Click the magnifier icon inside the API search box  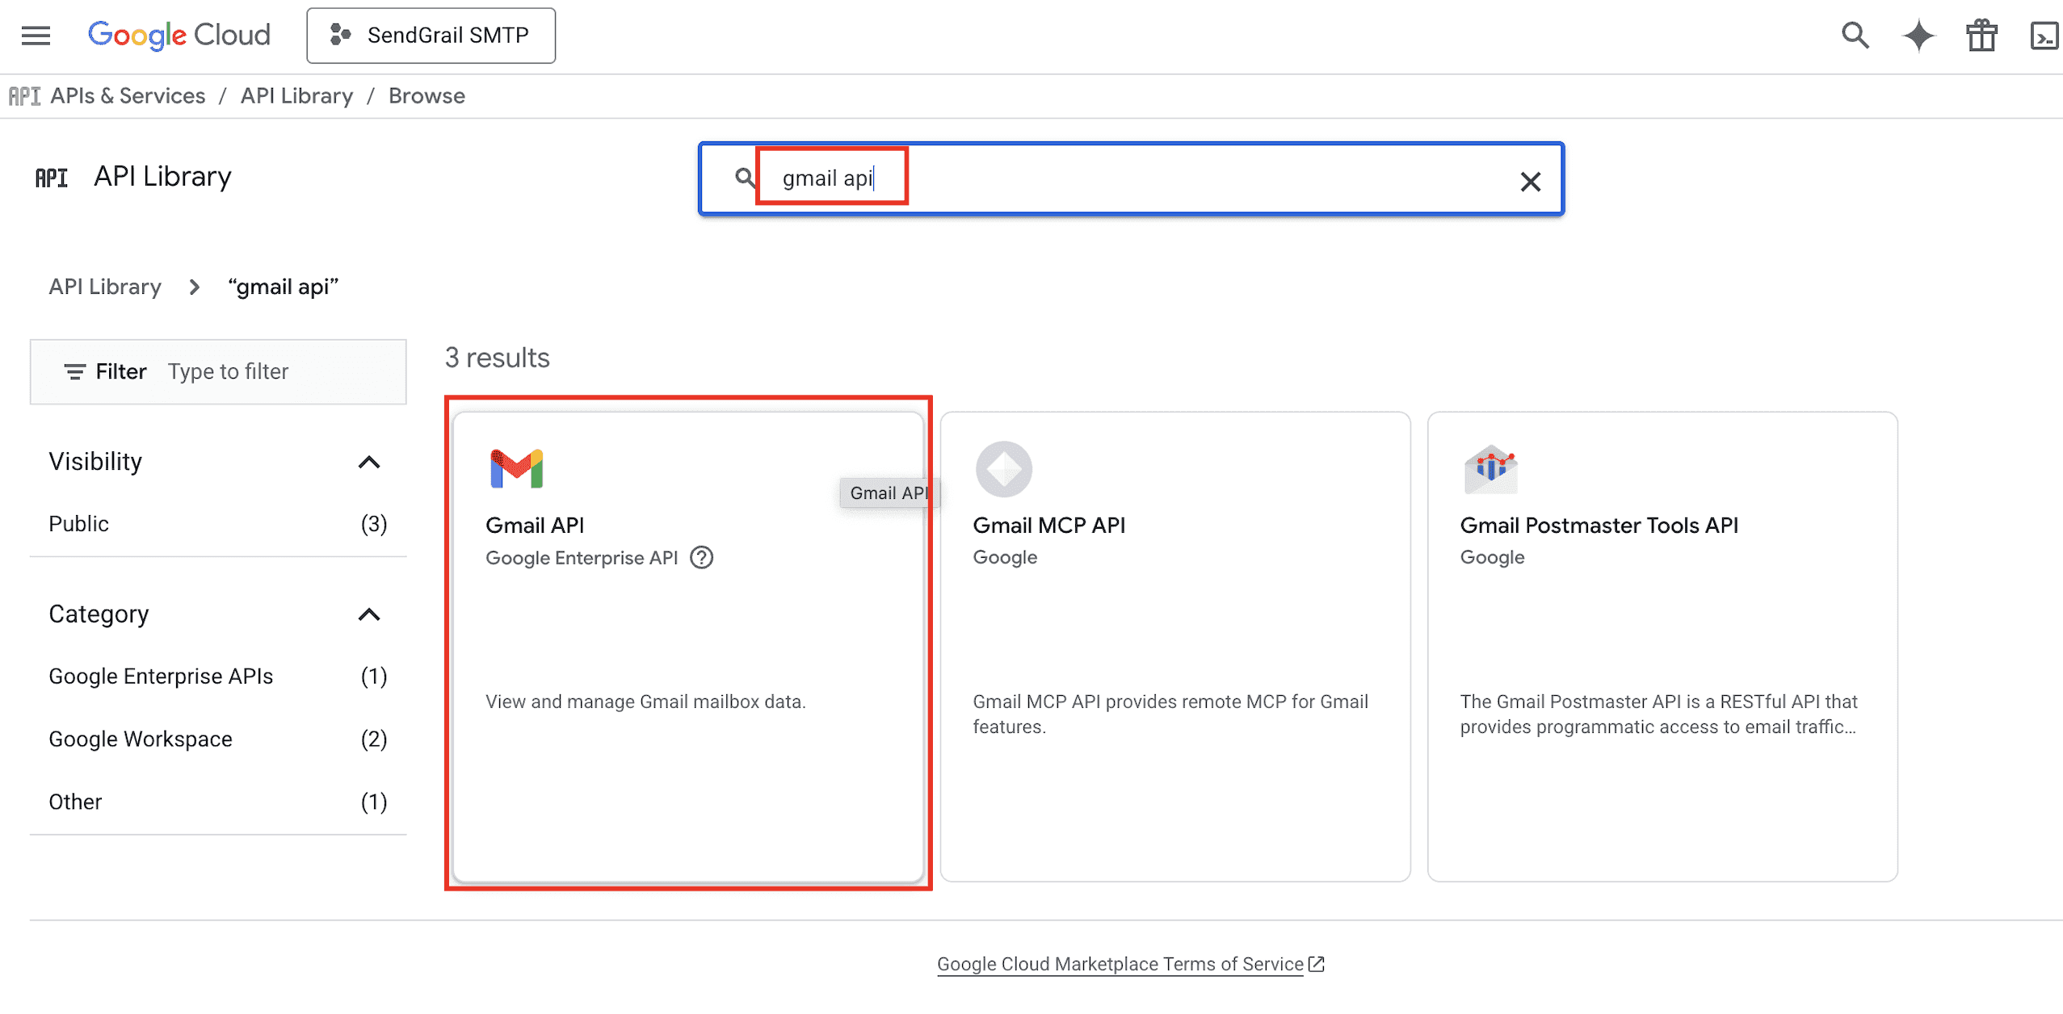click(x=745, y=178)
